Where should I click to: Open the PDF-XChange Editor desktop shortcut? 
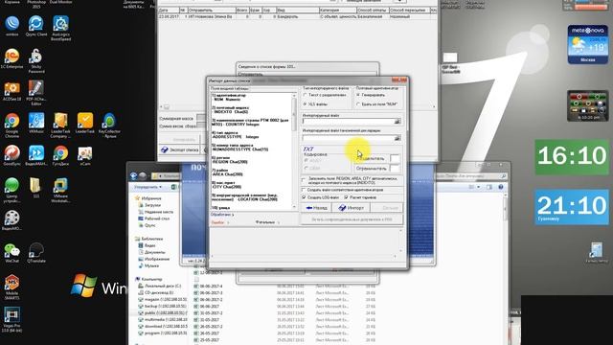point(36,93)
